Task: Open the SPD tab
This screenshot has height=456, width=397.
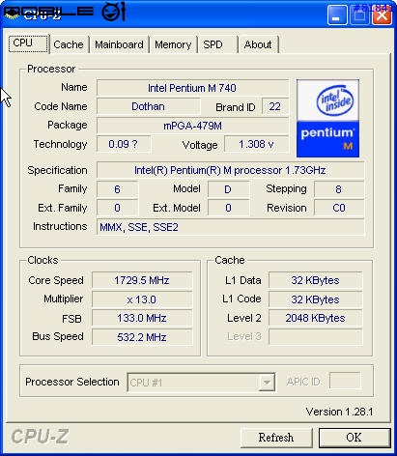Action: coord(217,44)
